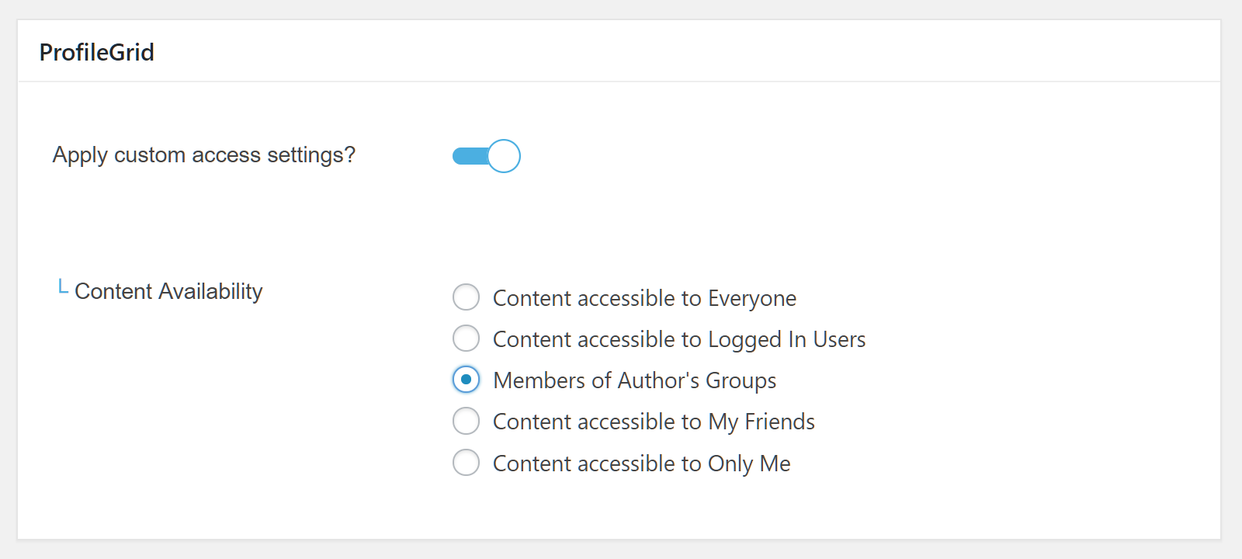Click the Only Me option text
The height and width of the screenshot is (559, 1242).
(641, 463)
